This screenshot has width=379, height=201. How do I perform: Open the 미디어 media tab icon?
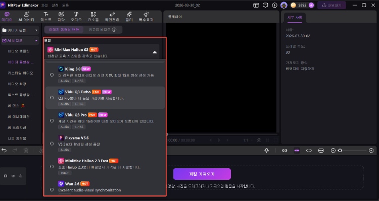tap(7, 15)
